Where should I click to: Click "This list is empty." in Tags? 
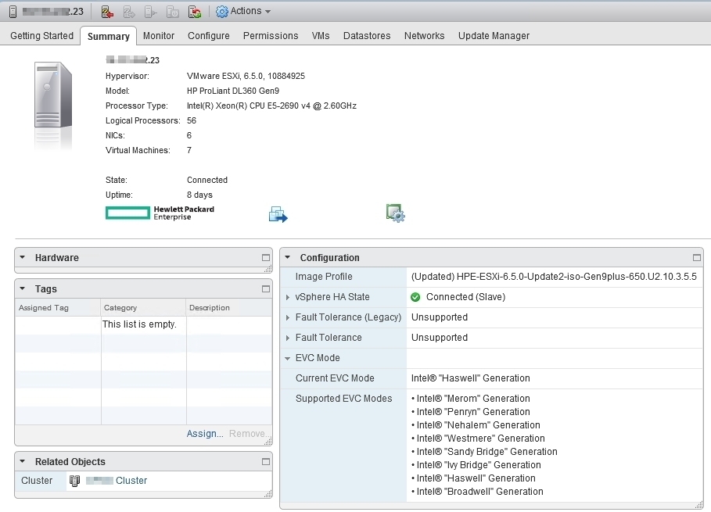139,324
